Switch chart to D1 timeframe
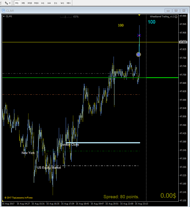Screen dimensions: 190x207 tap(56, 3)
